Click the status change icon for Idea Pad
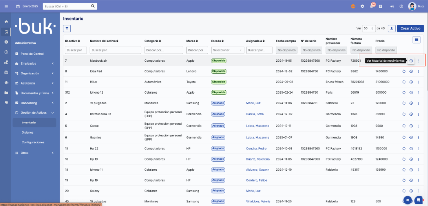This screenshot has height=206, width=428. point(404,71)
